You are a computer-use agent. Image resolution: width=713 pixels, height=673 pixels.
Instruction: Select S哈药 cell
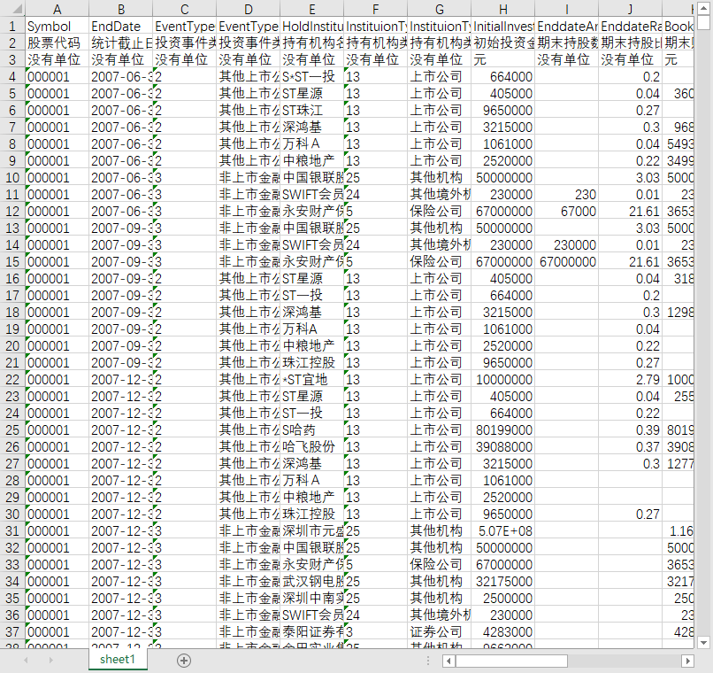point(311,430)
